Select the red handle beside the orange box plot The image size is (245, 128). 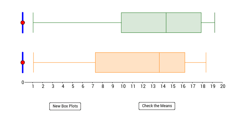23,63
